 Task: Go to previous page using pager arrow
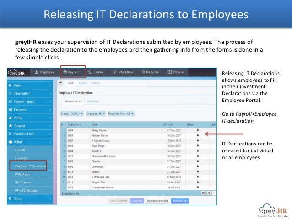(209, 193)
